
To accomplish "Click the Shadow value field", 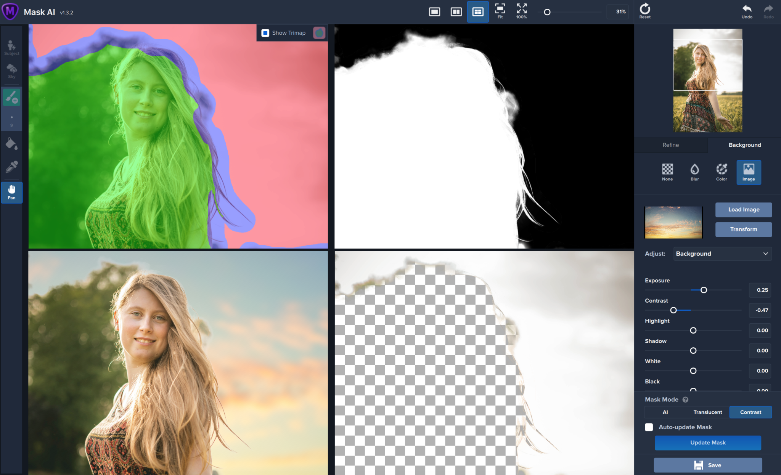I will pyautogui.click(x=760, y=351).
